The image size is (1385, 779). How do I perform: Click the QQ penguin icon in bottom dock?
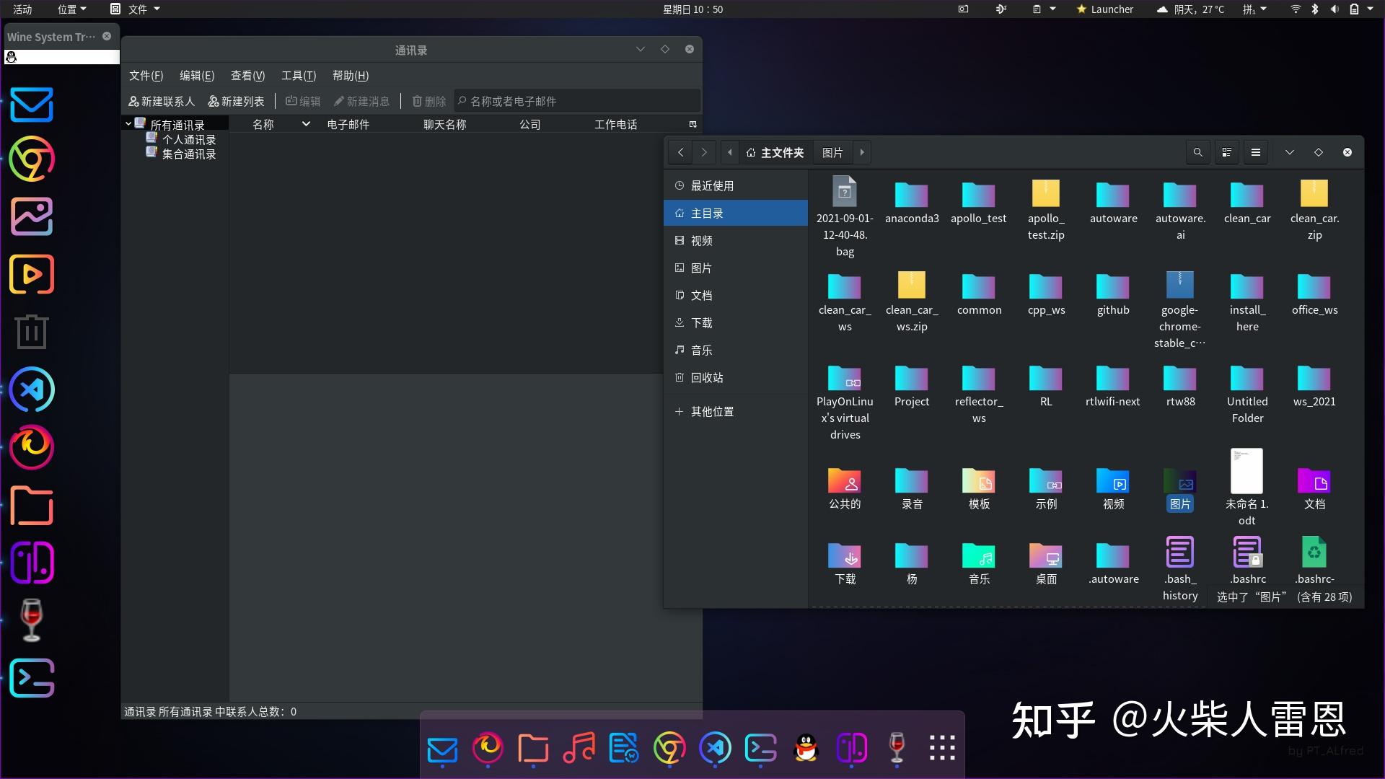click(x=806, y=749)
